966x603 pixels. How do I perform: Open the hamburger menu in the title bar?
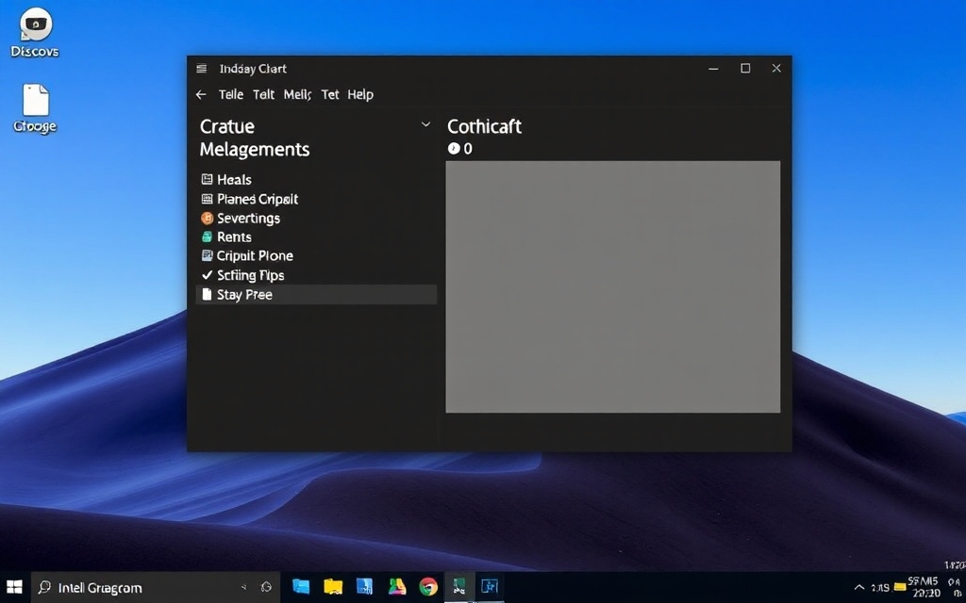pos(202,68)
